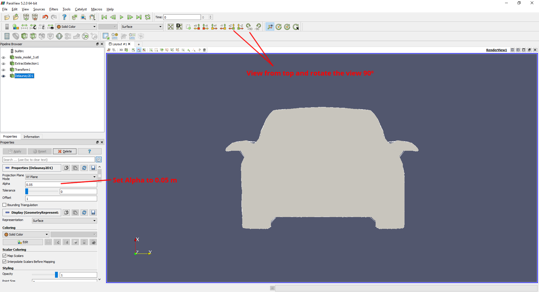Screen dimensions: 539x292
Task: Jump to the first animation frame
Action: point(104,17)
